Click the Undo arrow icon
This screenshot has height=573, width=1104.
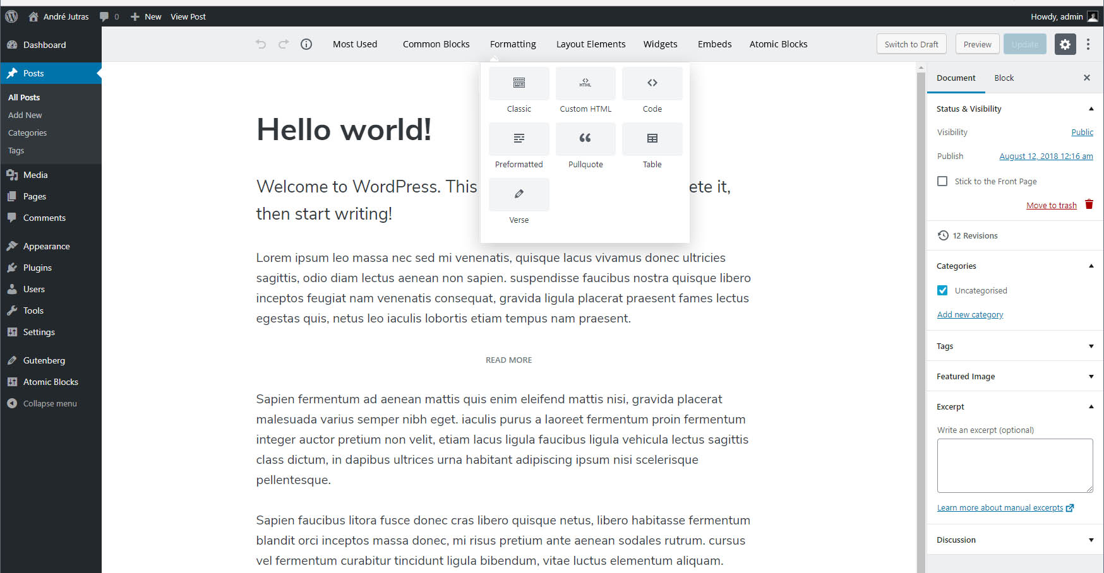[x=261, y=44]
